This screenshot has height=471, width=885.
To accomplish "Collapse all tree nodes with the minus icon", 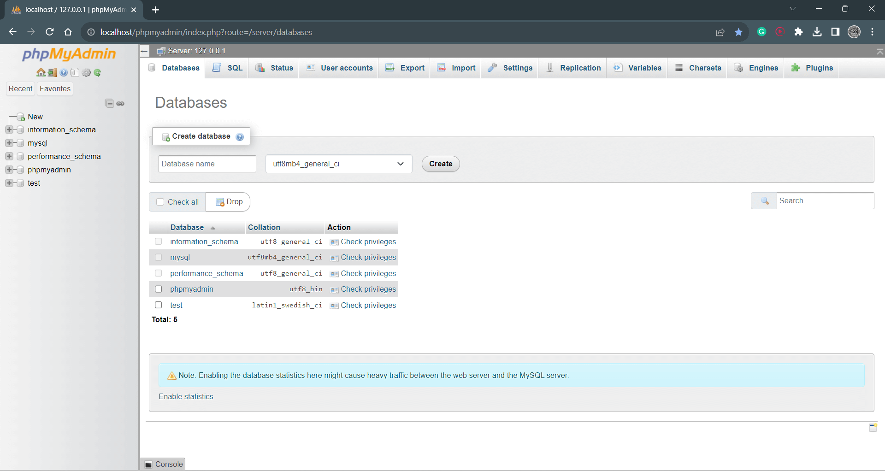I will 109,103.
